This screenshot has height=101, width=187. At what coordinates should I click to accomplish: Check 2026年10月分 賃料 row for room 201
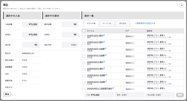[x=84, y=43]
